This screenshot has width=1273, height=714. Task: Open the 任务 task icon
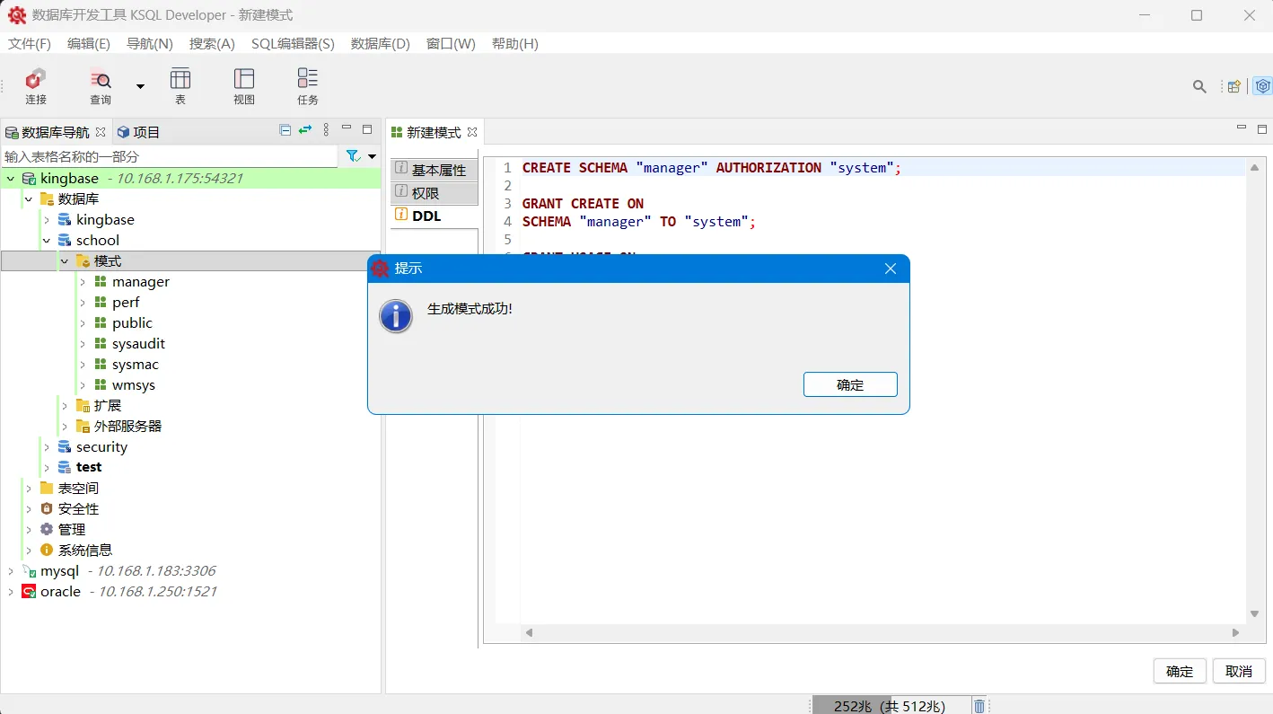(307, 86)
